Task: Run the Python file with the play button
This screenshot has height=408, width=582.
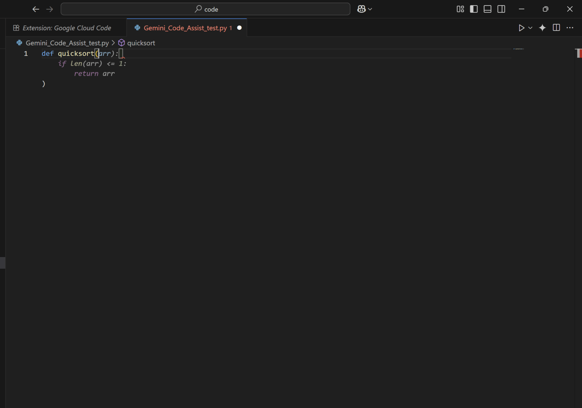Action: [521, 28]
